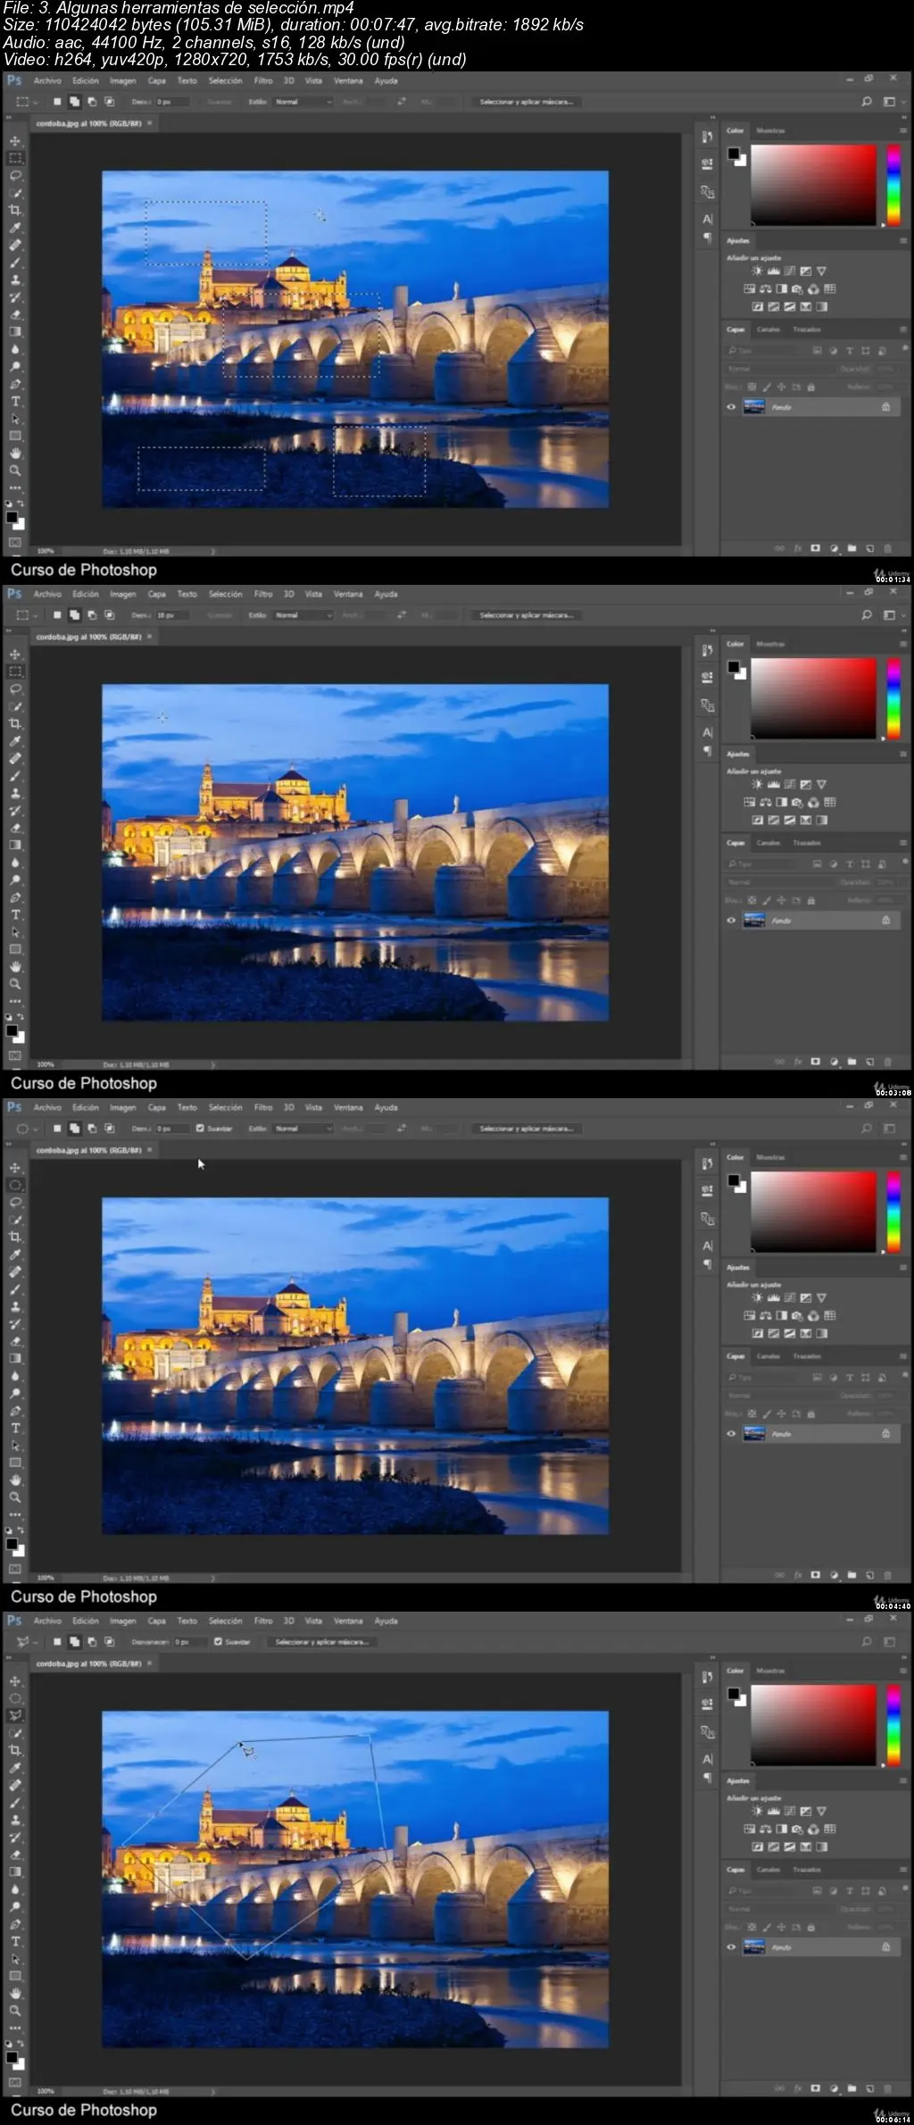The image size is (914, 2125).
Task: Open the marquee tool preset picker in 00:01:34 frame
Action: [x=28, y=102]
